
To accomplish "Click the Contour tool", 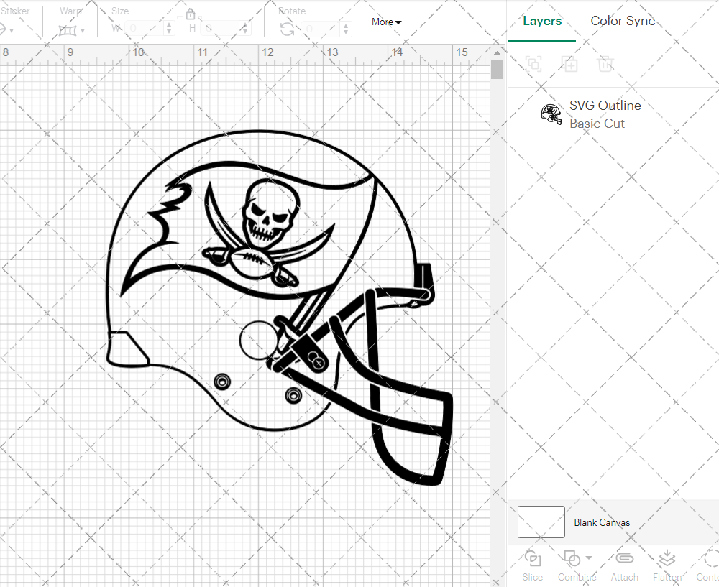I will pos(708,566).
